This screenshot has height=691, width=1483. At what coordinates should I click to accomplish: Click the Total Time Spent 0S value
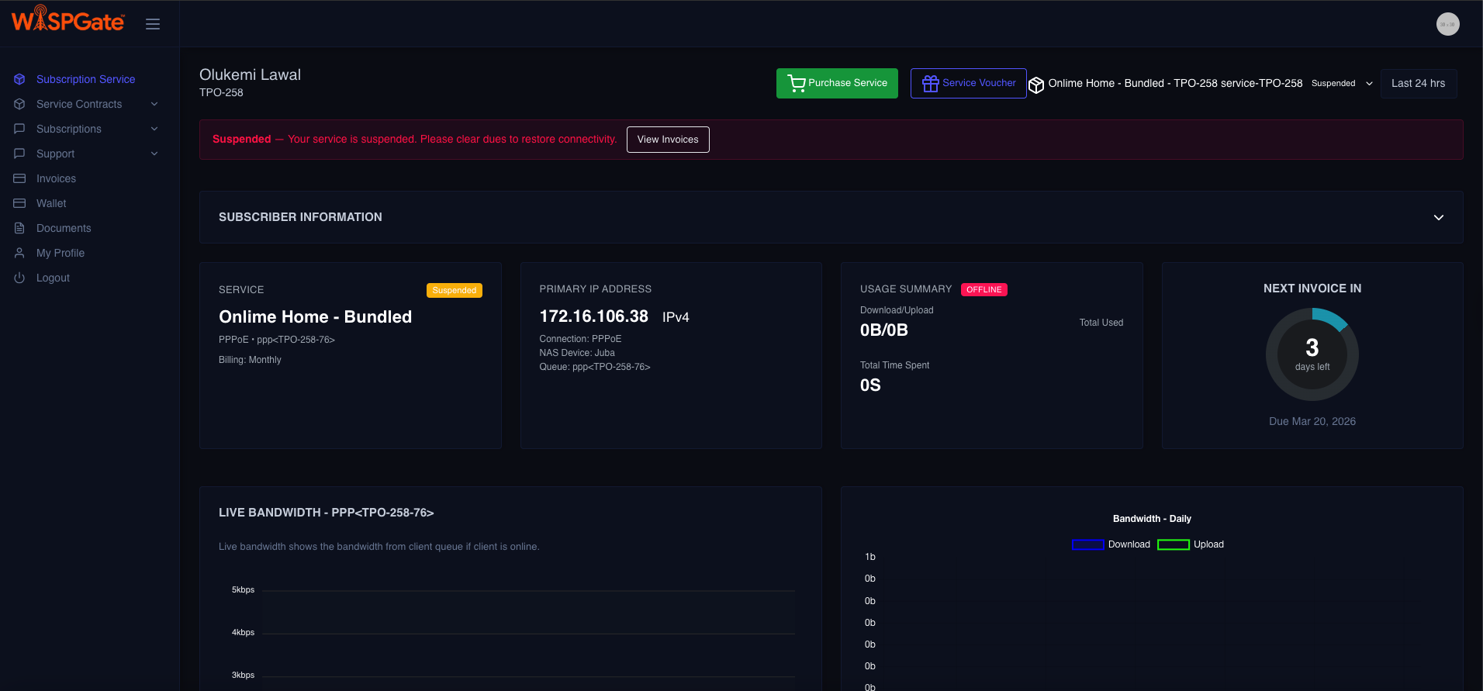[870, 385]
